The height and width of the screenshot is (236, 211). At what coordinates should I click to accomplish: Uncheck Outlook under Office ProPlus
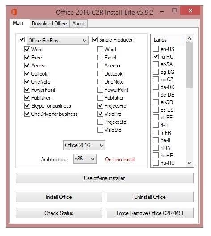pos(27,74)
